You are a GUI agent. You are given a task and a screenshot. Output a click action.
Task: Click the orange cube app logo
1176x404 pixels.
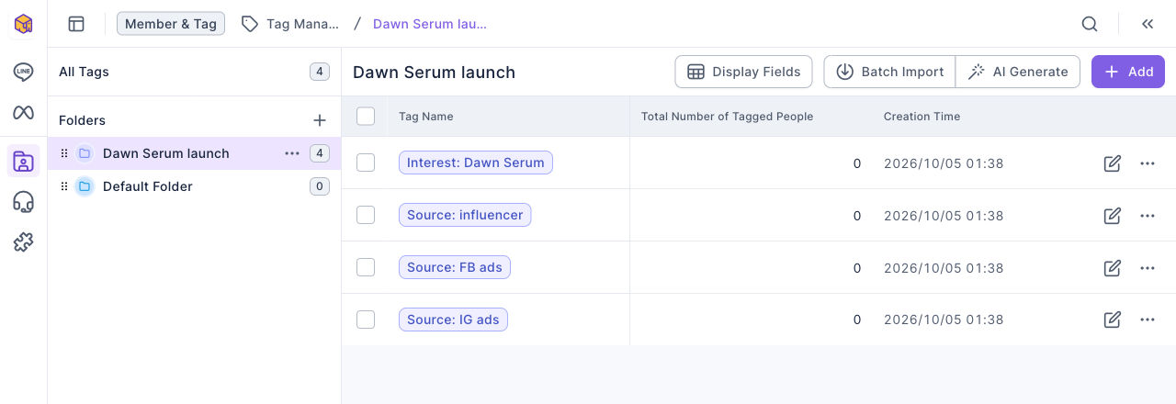tap(23, 24)
